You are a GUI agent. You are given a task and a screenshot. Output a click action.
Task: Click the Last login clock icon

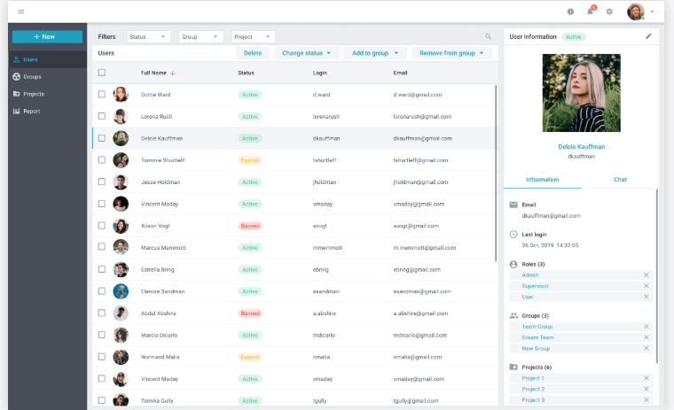click(513, 235)
